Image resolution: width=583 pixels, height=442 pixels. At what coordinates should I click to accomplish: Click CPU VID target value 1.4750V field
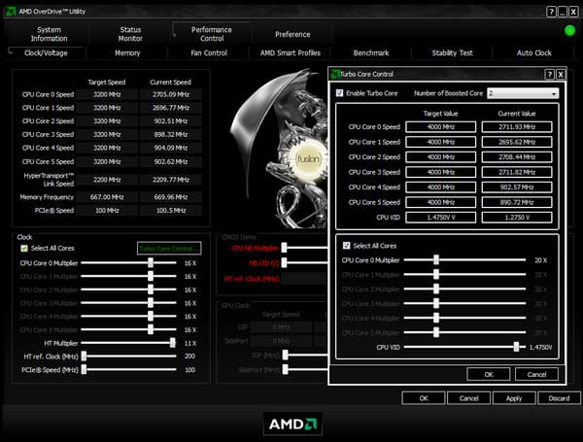[440, 218]
